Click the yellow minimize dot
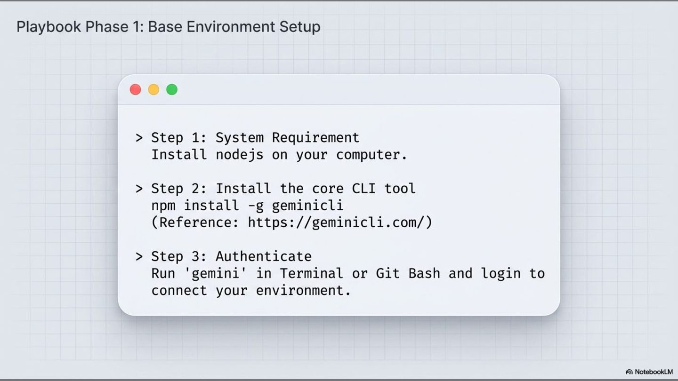This screenshot has height=381, width=678. click(x=153, y=89)
